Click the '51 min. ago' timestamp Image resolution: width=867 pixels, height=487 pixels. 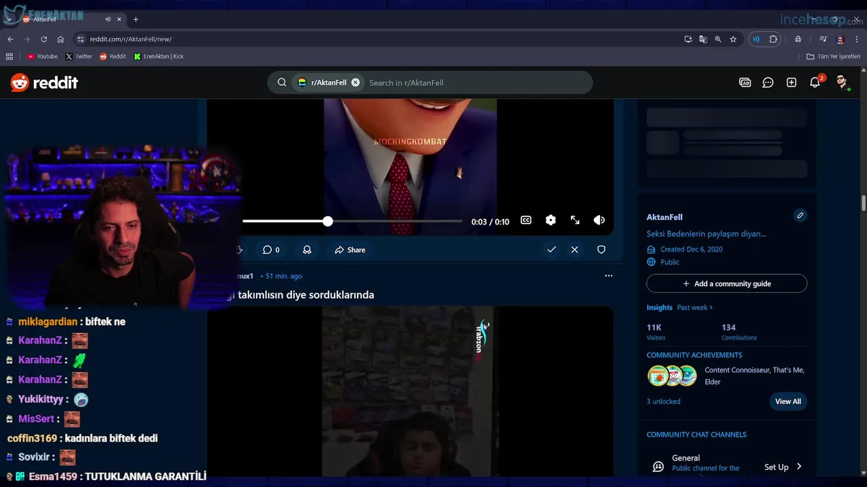284,276
